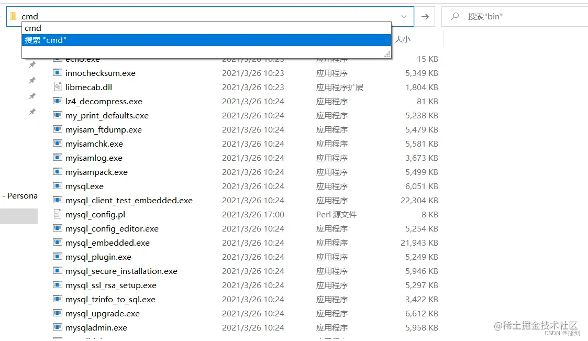Select the myisampack.exe file name

[x=96, y=172]
